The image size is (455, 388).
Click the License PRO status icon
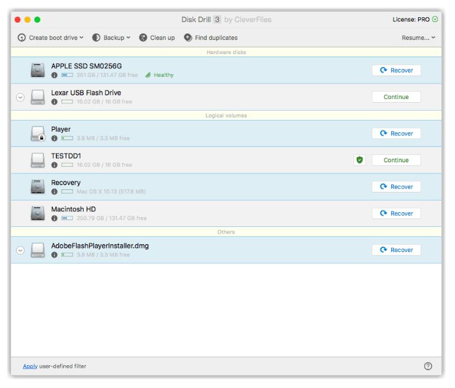coord(435,20)
